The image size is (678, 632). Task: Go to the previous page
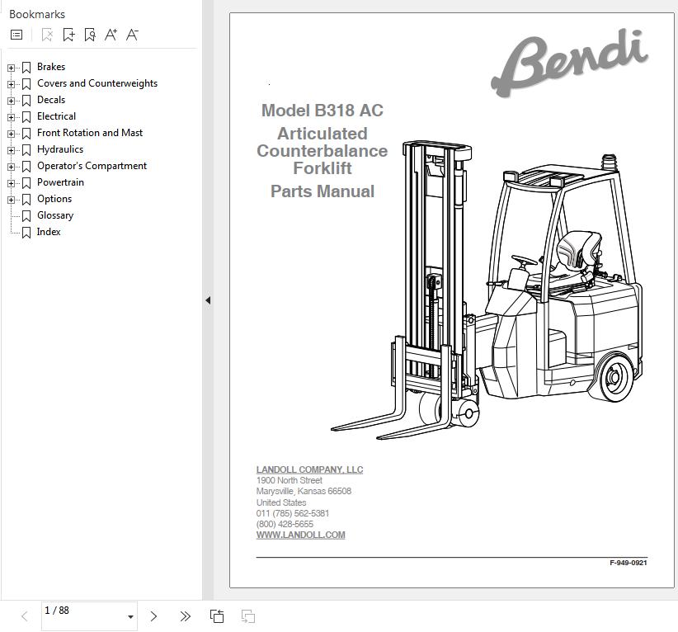tap(25, 616)
